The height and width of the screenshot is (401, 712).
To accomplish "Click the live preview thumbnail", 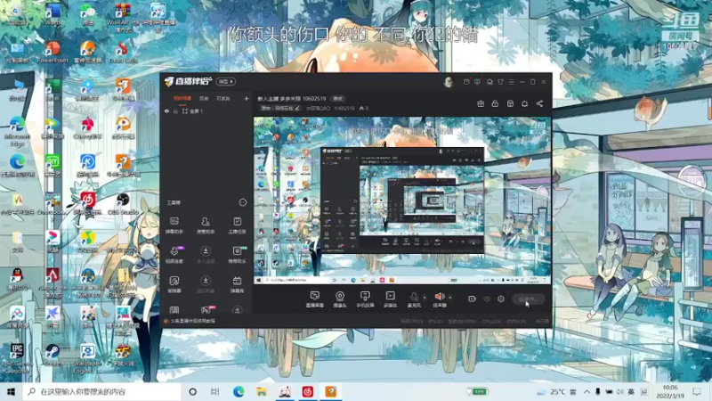I will 402,200.
